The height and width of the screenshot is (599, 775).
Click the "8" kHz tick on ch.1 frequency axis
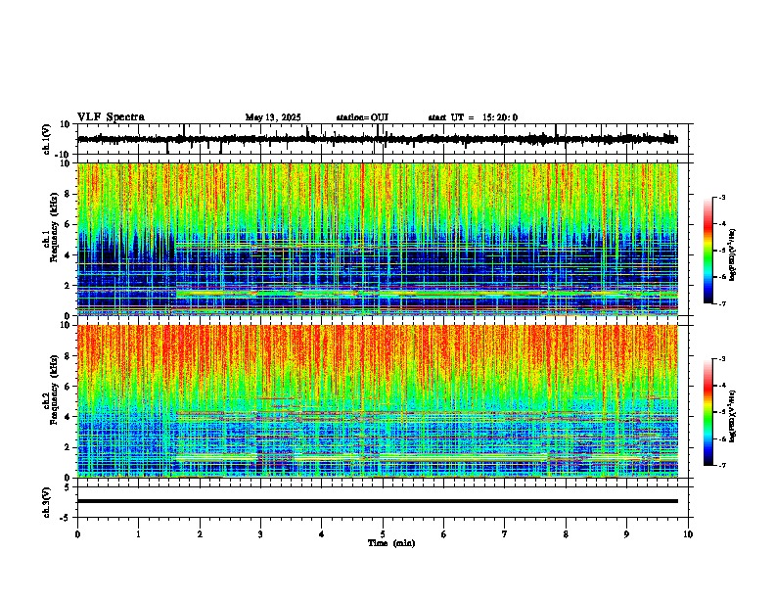(68, 194)
